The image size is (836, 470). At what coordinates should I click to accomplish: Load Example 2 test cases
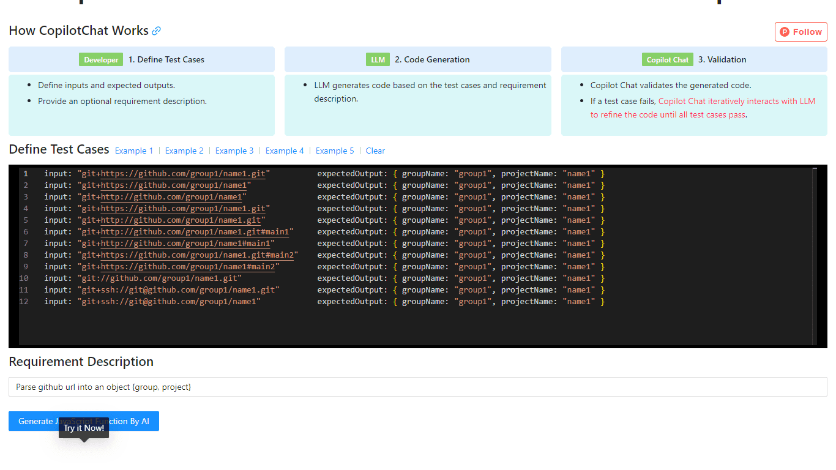(184, 151)
